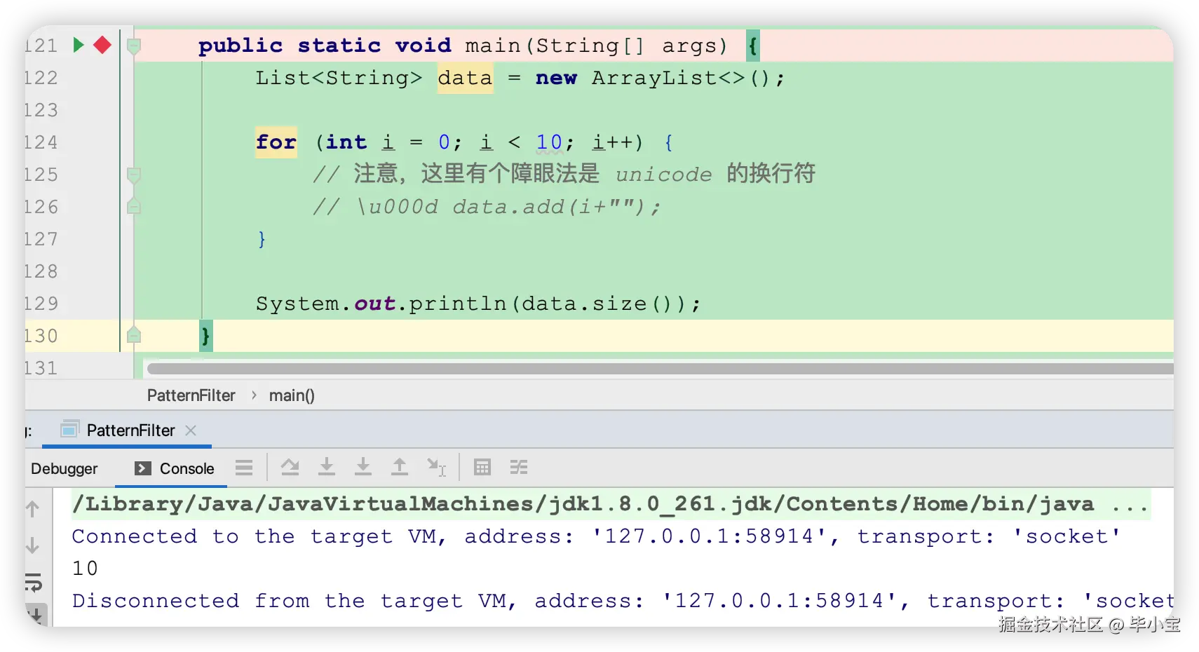Click the Step Out icon
Screen dimensions: 1199x652
400,467
